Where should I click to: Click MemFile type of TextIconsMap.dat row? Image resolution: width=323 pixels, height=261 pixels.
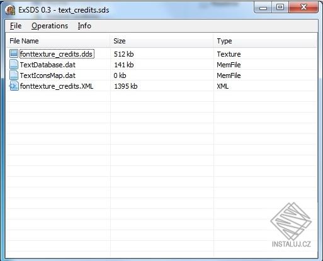[x=229, y=75]
